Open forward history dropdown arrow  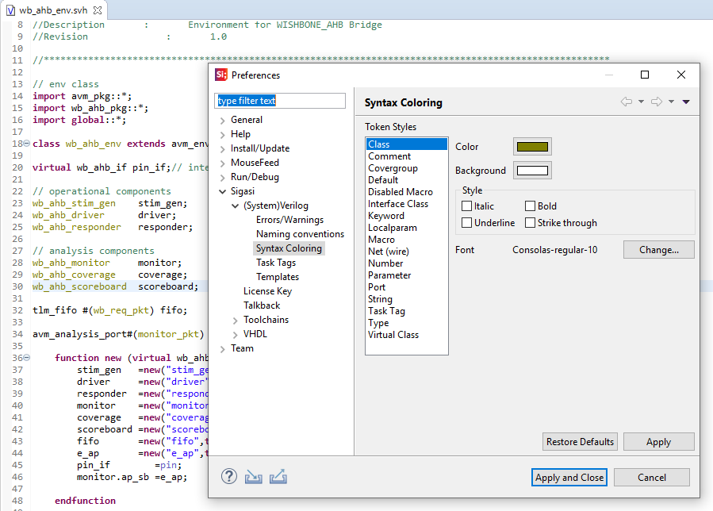coord(671,102)
